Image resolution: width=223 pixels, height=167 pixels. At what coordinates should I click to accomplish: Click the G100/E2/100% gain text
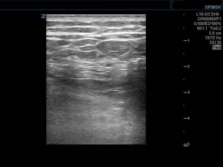pos(208,24)
